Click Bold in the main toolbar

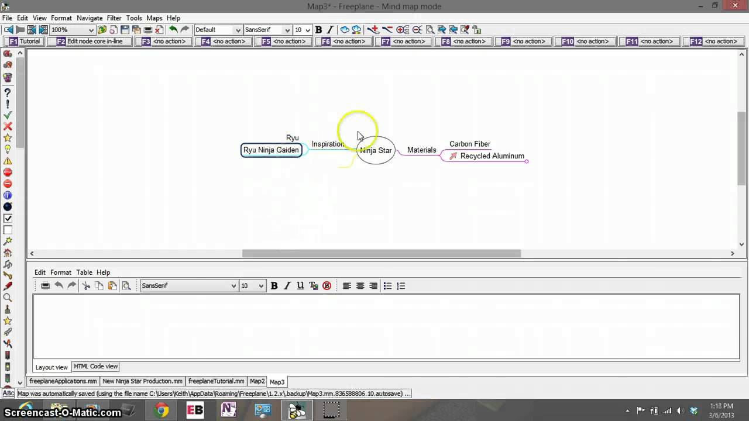[318, 30]
